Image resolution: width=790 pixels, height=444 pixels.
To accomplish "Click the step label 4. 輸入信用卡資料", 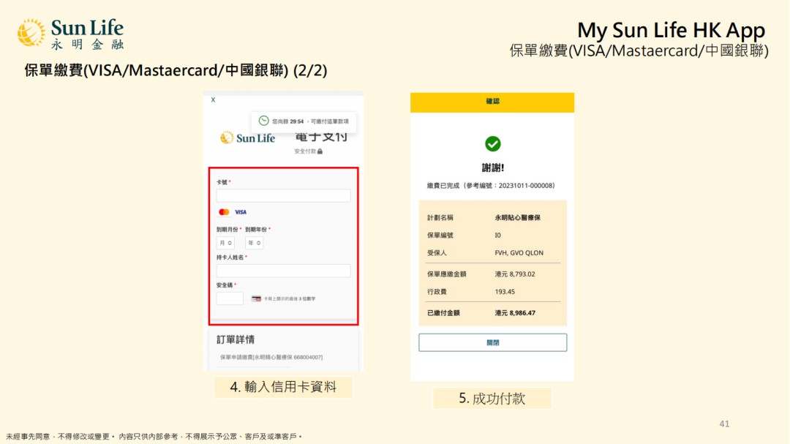I will point(283,387).
